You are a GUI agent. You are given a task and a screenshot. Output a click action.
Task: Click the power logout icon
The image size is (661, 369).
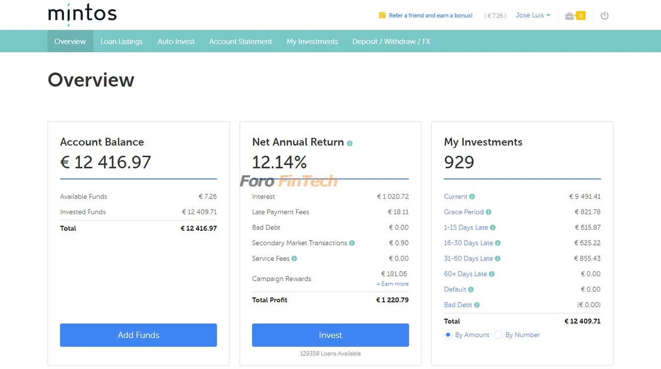(604, 16)
